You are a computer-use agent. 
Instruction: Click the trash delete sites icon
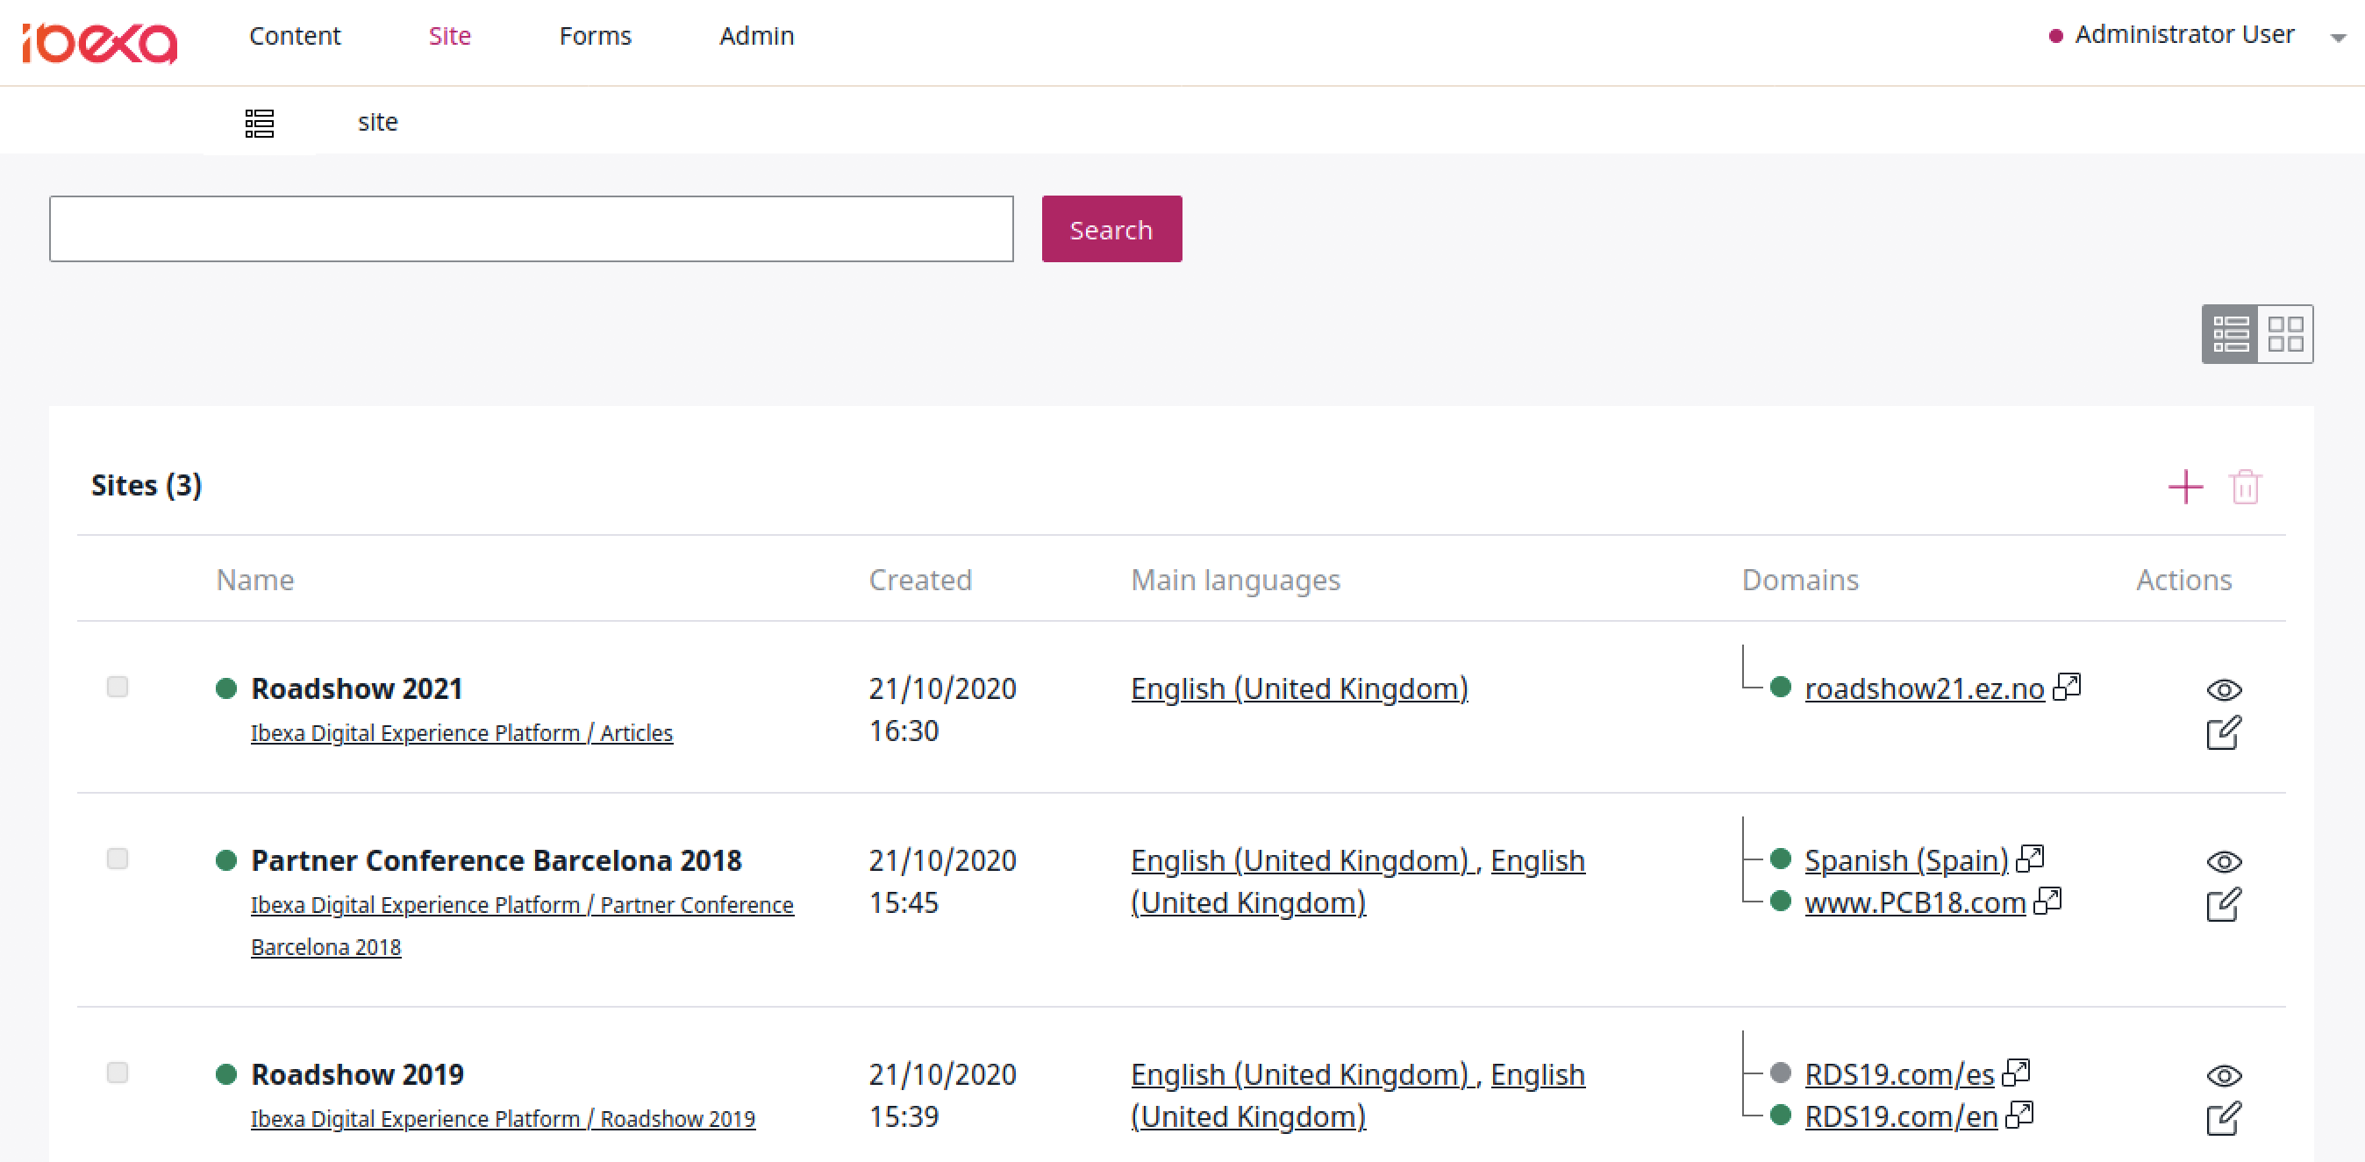point(2245,487)
